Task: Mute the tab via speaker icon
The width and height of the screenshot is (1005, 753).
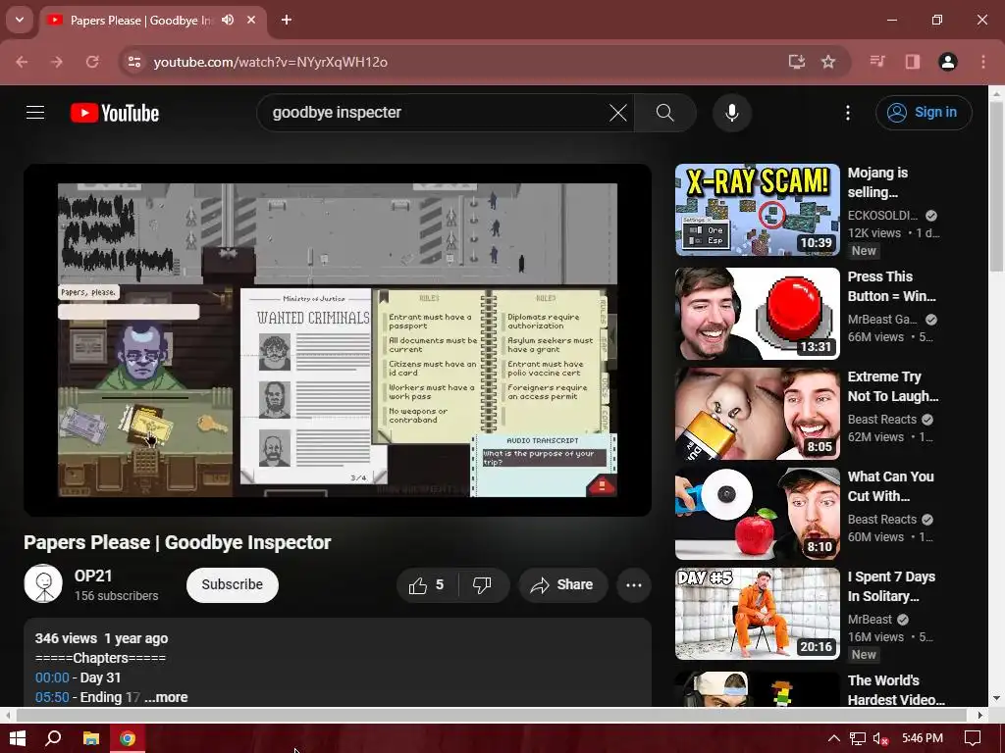Action: 228,20
